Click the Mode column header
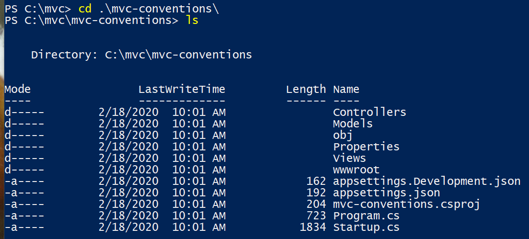 (x=18, y=90)
